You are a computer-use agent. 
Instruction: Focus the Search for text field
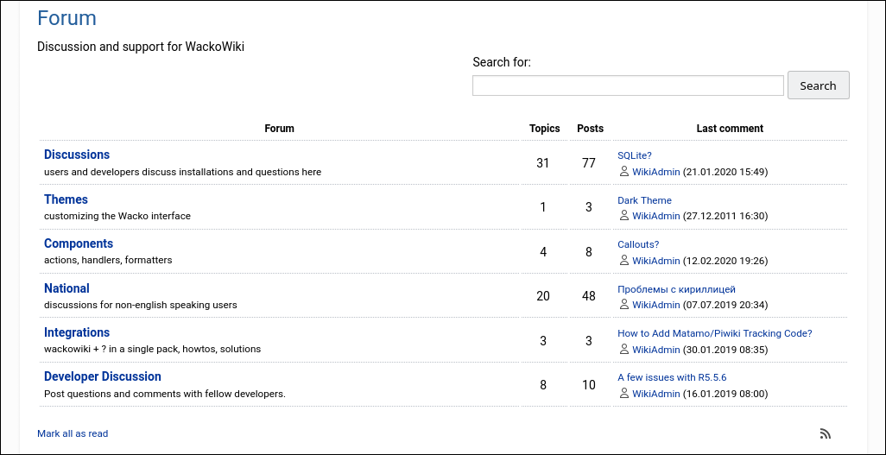click(x=628, y=85)
